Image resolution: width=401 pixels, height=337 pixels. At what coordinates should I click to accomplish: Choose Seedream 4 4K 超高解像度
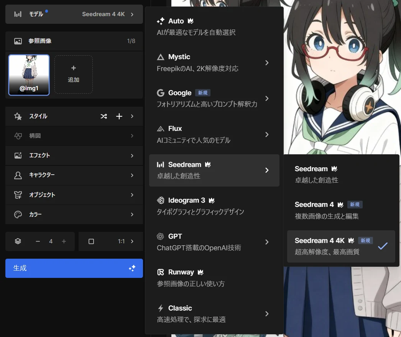pos(341,246)
